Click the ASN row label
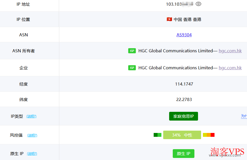Image resolution: width=247 pixels, height=160 pixels. tap(23, 35)
